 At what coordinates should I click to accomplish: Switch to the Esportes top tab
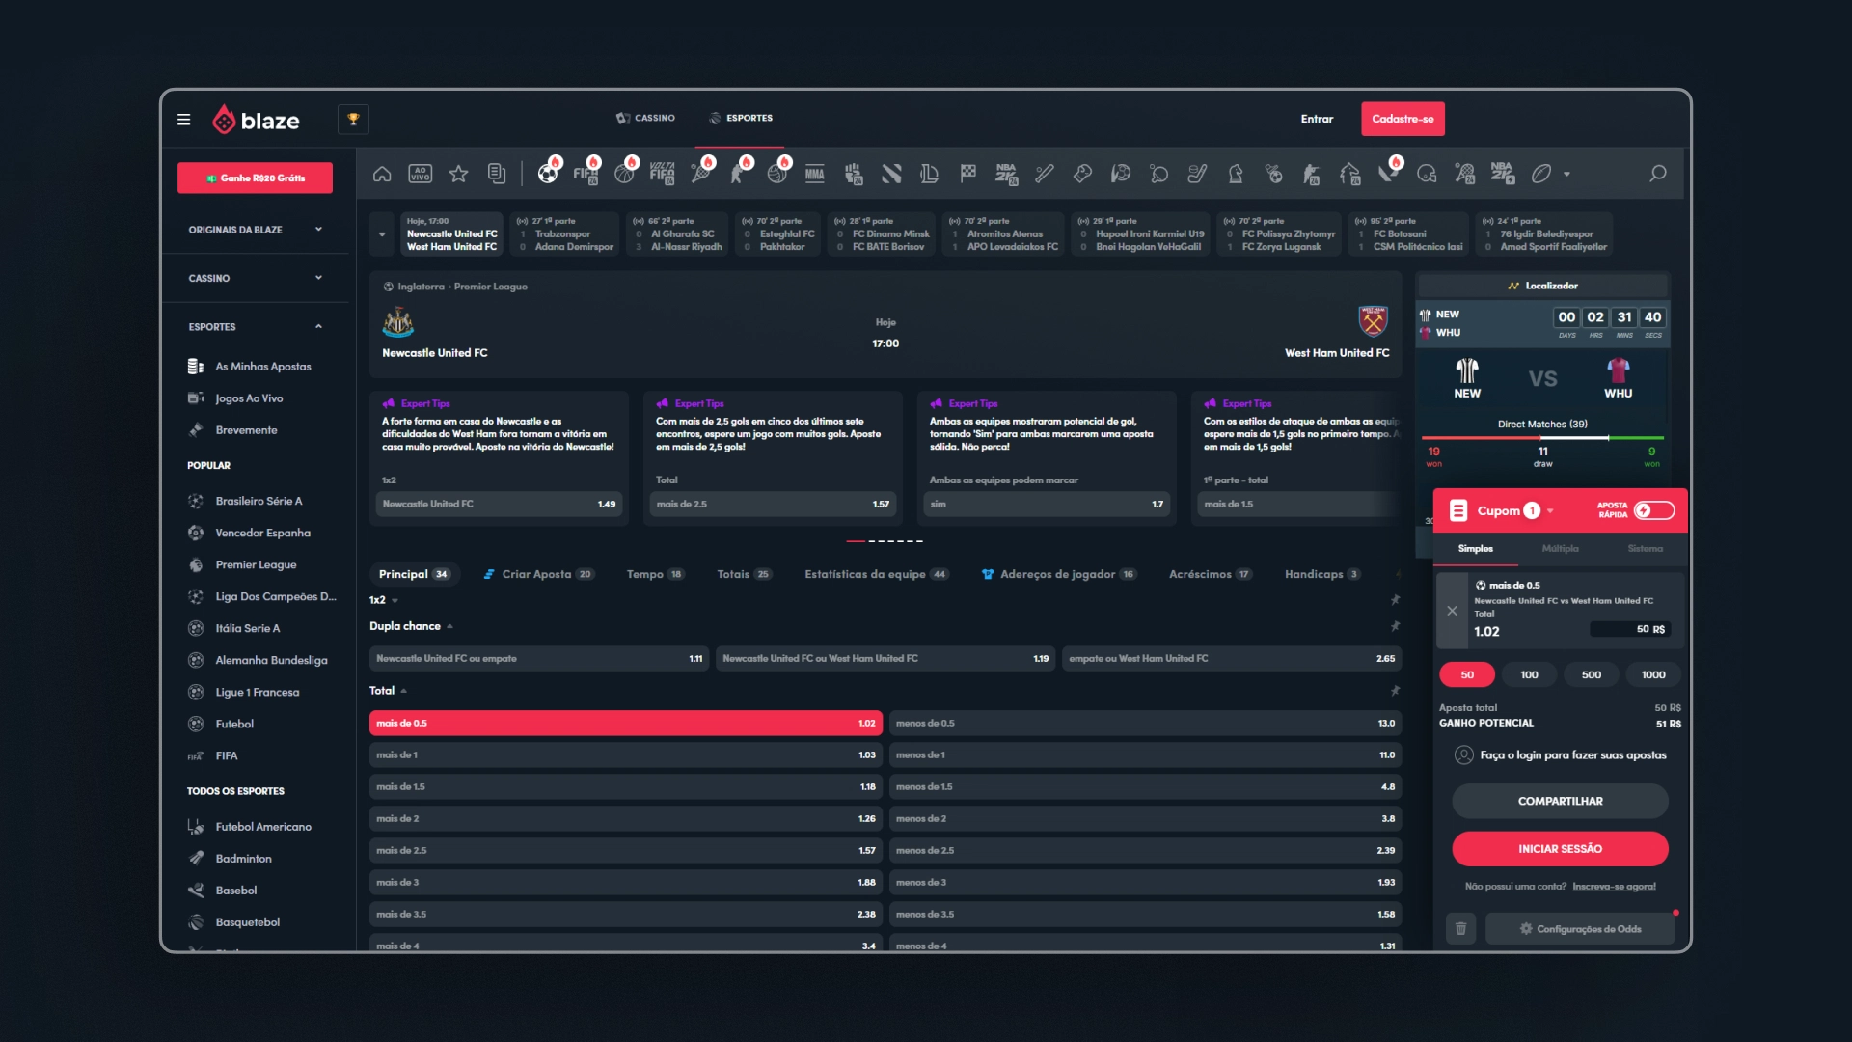point(741,119)
